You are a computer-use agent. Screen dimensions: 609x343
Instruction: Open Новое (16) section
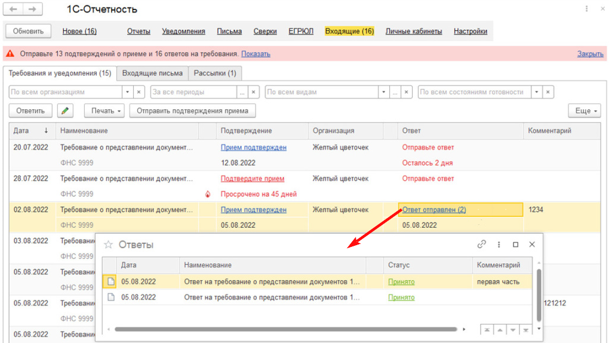pyautogui.click(x=79, y=31)
